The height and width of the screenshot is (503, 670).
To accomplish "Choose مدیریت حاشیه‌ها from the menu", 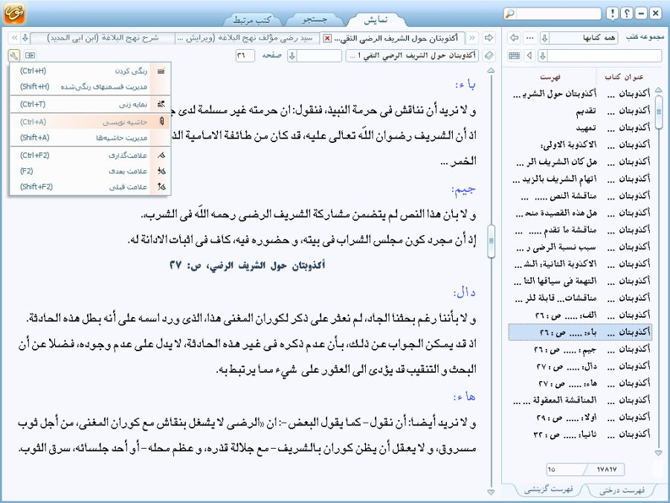I will tap(90, 138).
